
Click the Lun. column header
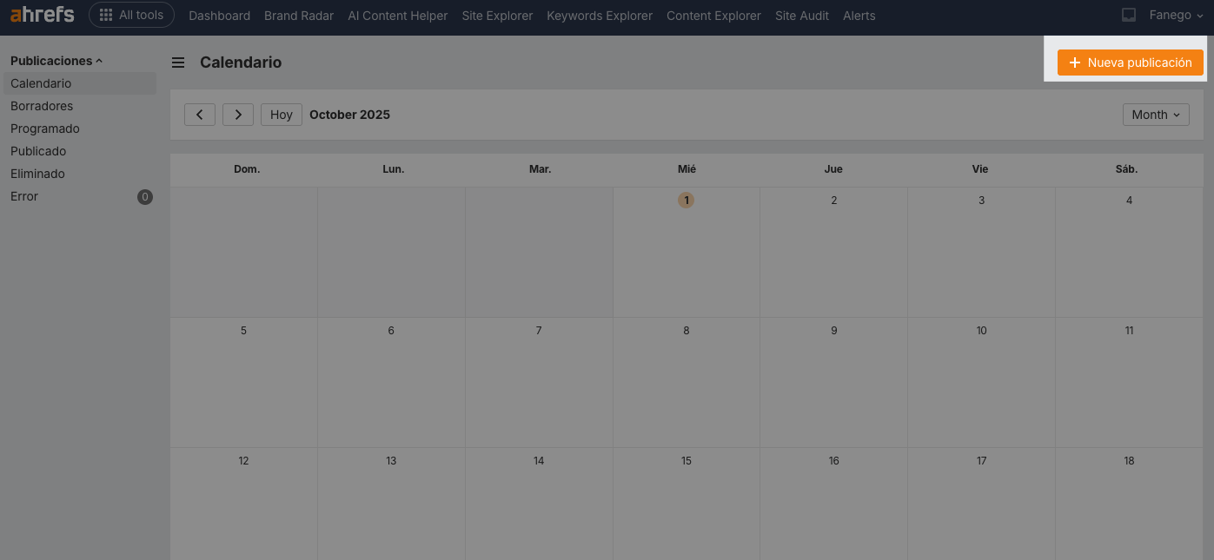tap(394, 169)
